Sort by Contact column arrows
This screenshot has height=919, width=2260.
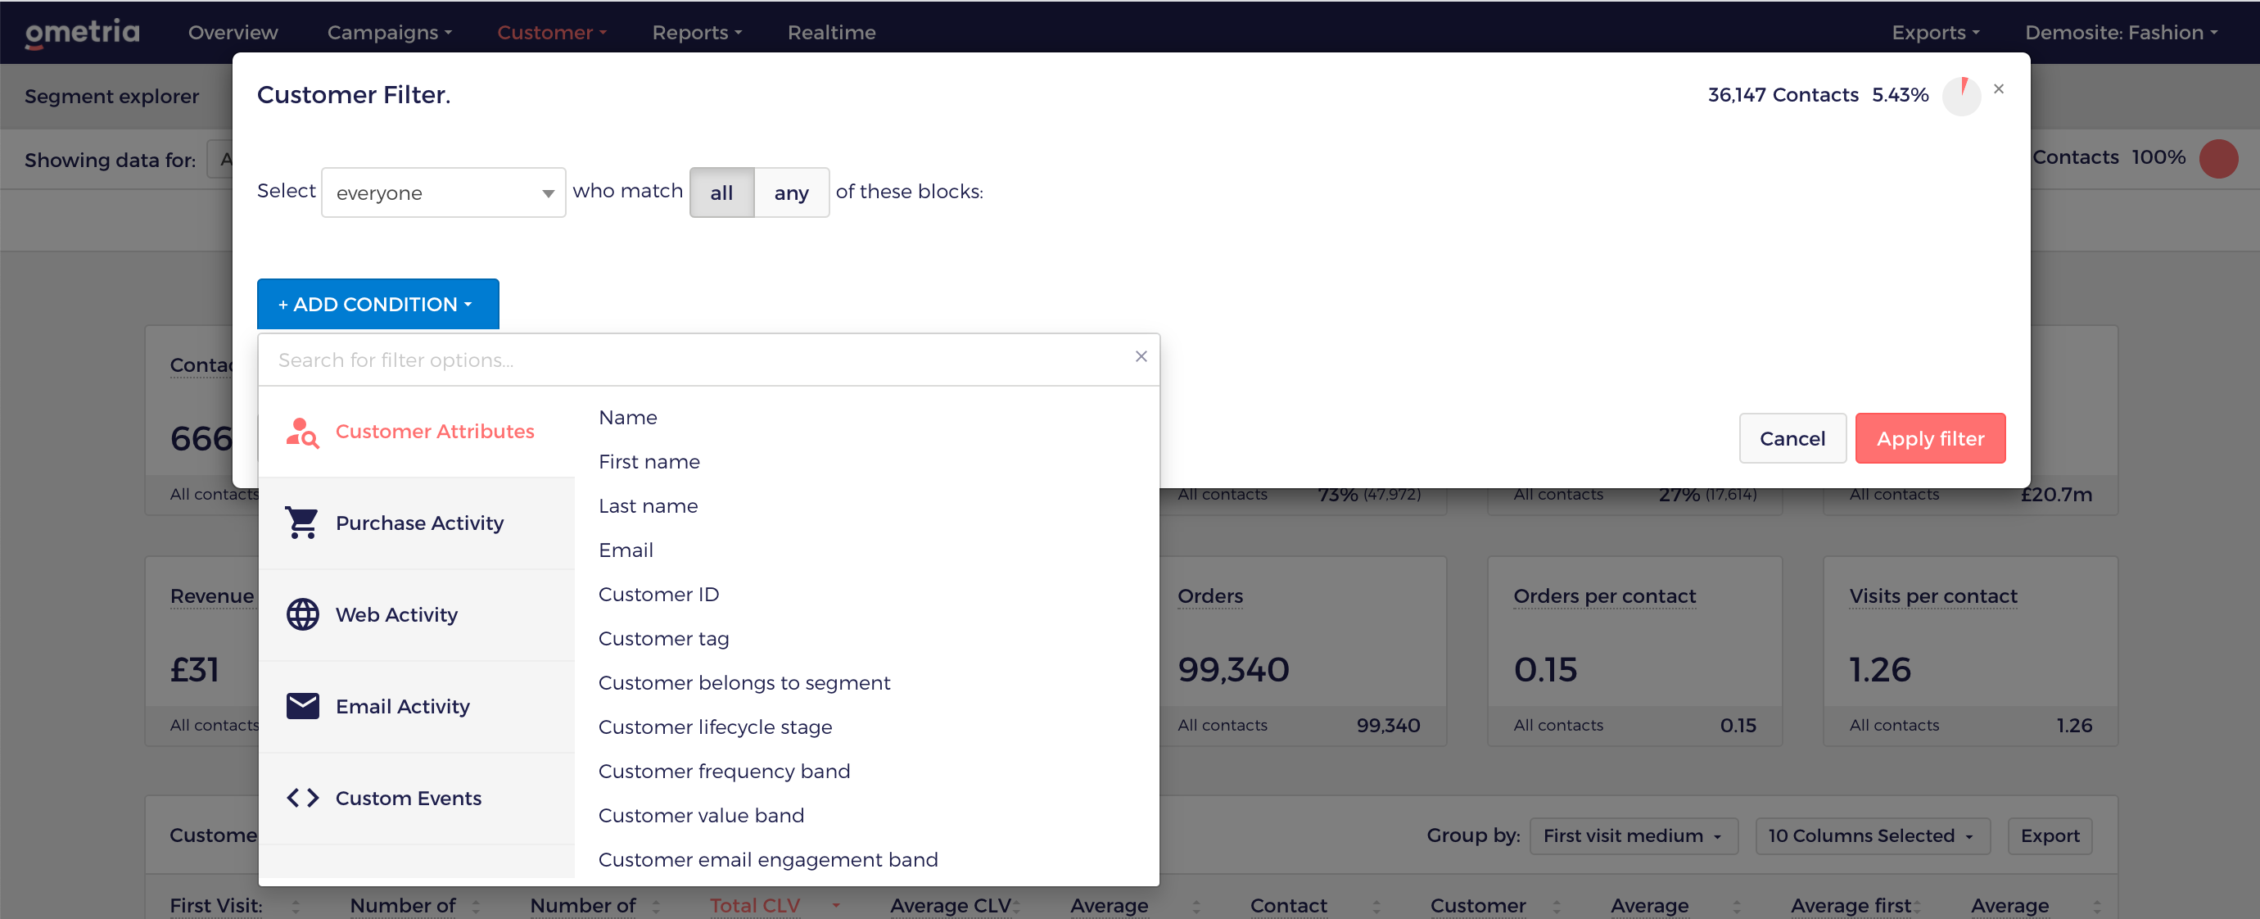[x=1376, y=906]
